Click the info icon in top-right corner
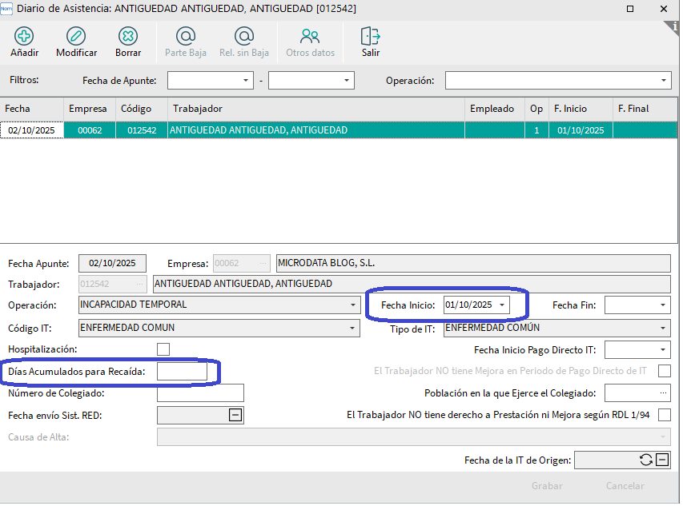The height and width of the screenshot is (506, 683). [674, 26]
